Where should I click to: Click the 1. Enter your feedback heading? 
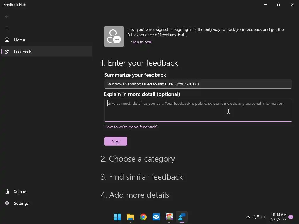pyautogui.click(x=139, y=63)
